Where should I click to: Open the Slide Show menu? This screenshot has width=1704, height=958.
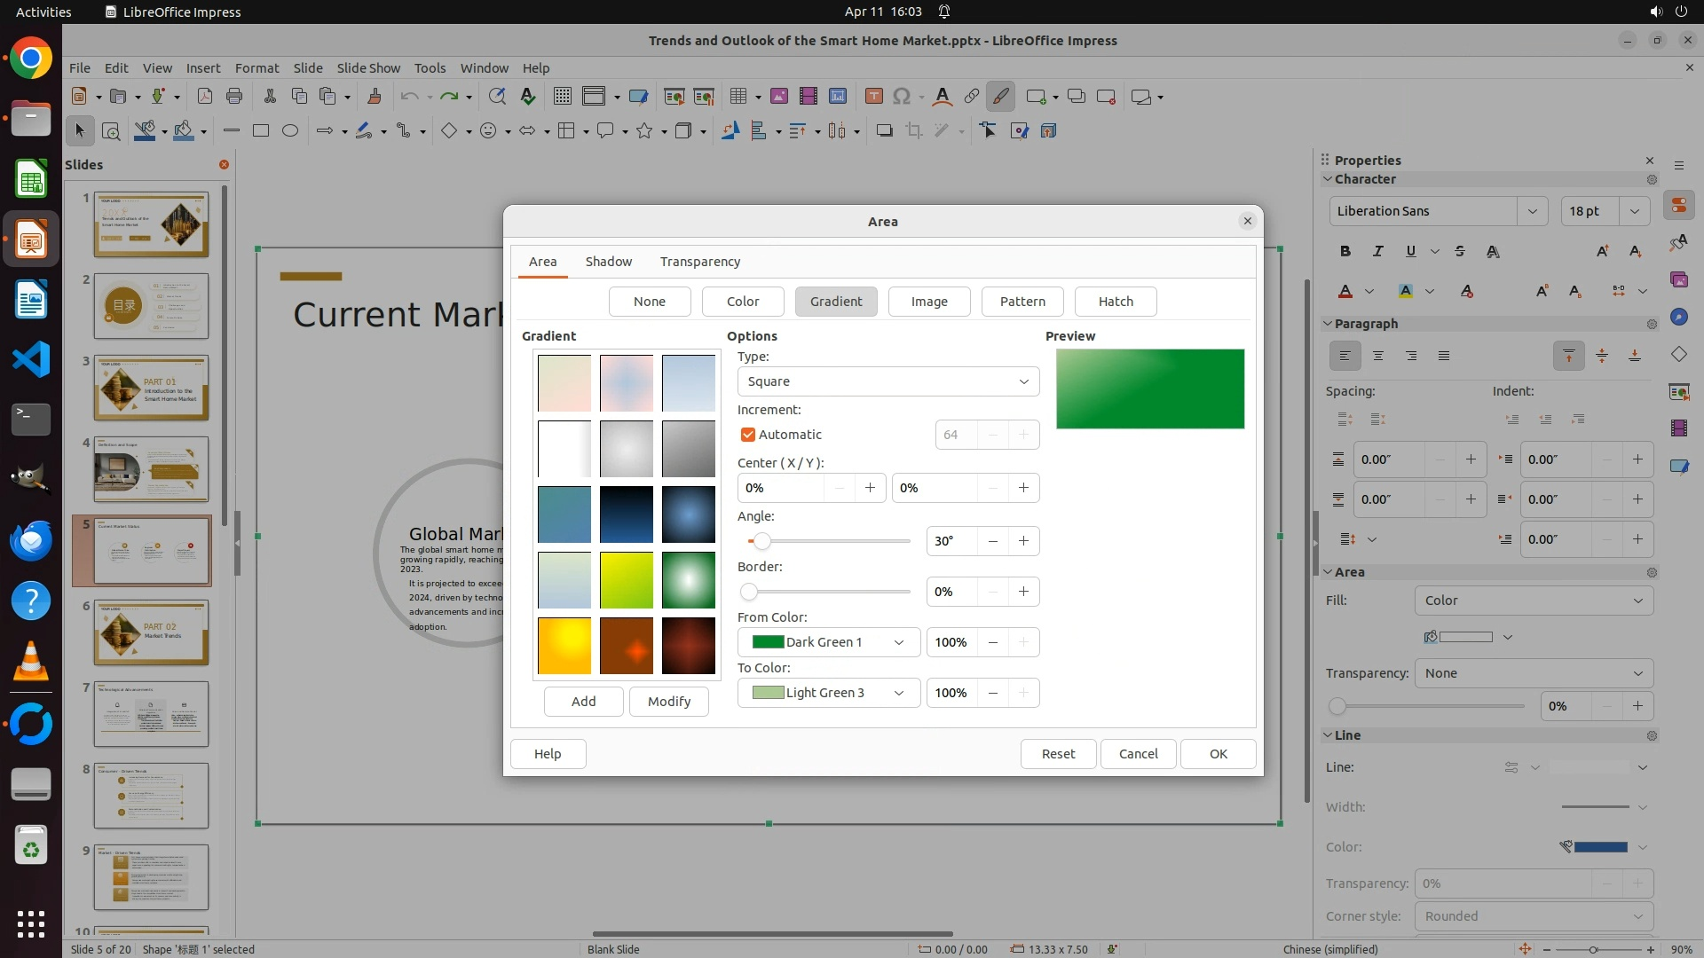[368, 68]
